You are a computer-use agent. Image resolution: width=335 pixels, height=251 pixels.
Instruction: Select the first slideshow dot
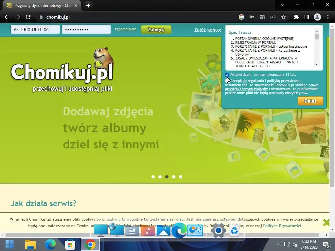coord(153,177)
